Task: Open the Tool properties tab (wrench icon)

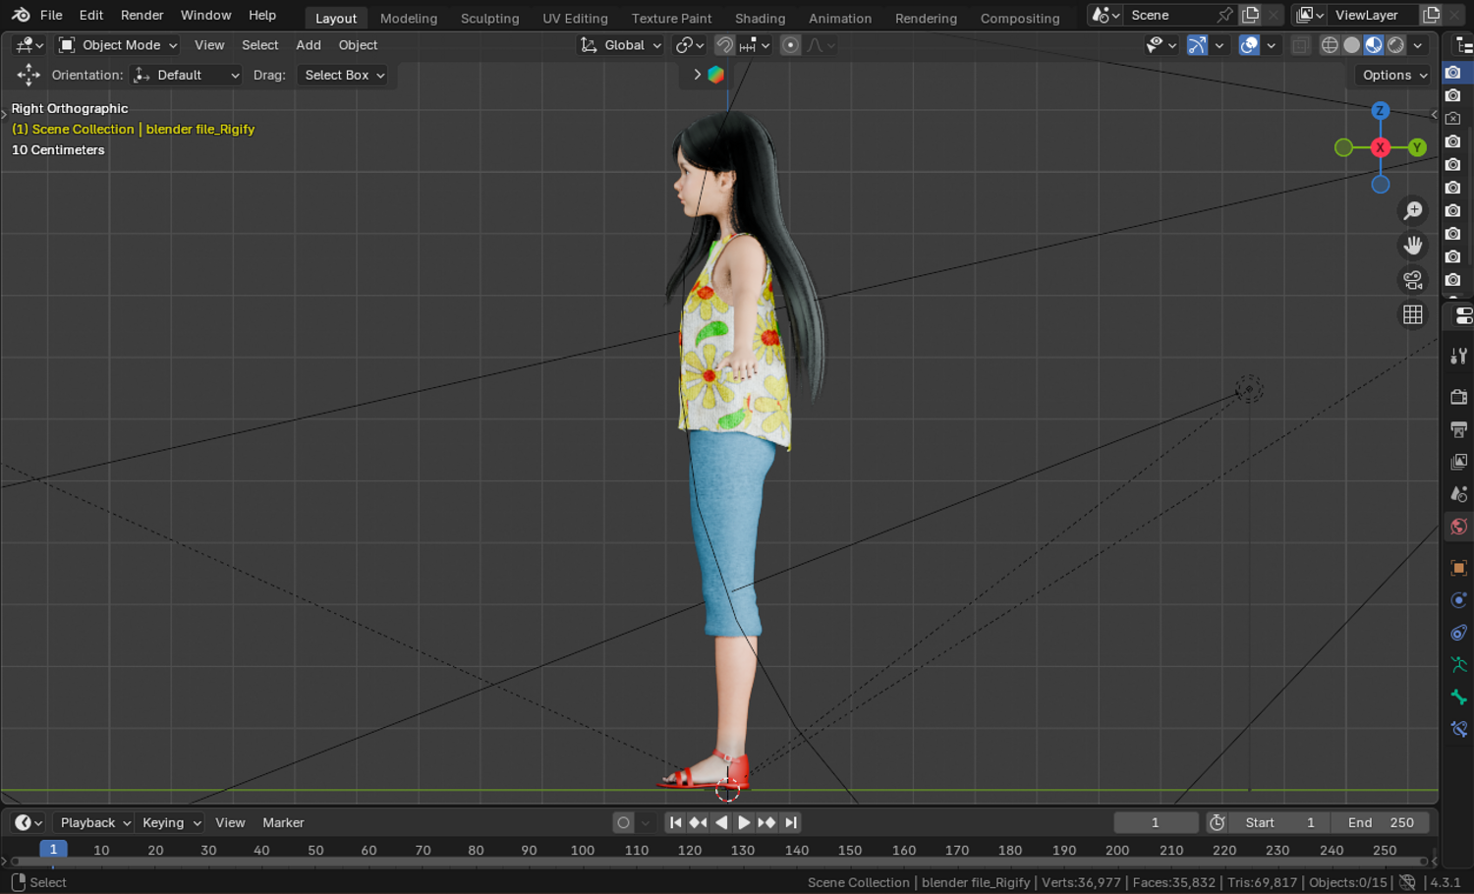Action: point(1459,356)
